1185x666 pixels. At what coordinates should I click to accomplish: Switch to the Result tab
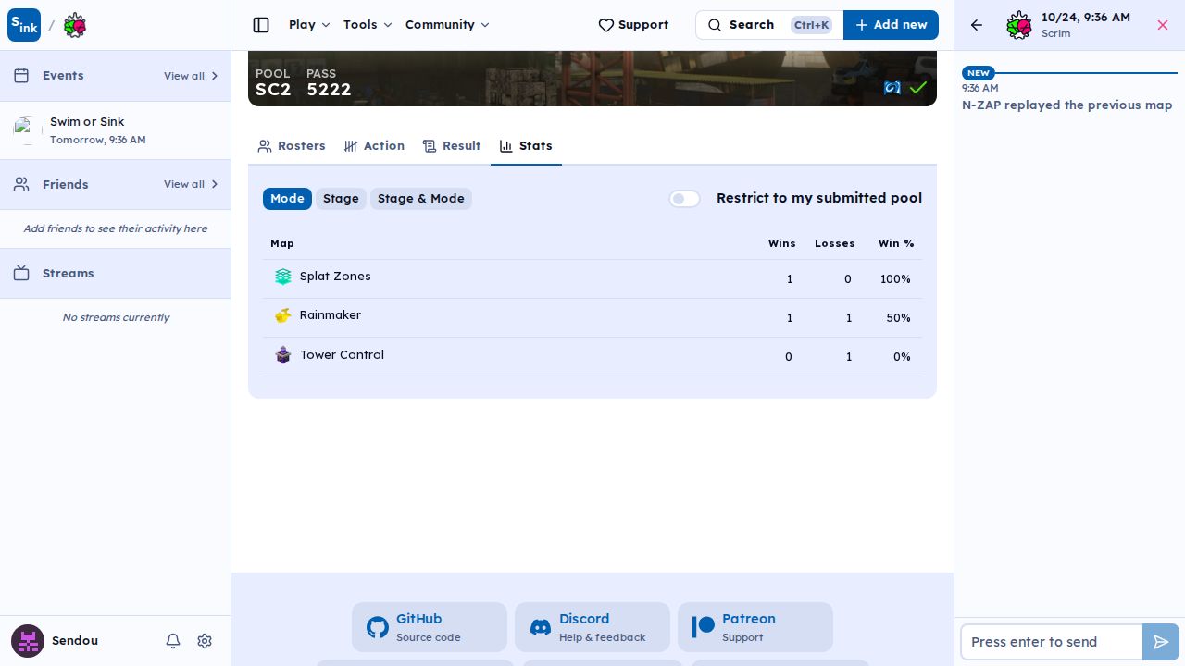(x=452, y=146)
